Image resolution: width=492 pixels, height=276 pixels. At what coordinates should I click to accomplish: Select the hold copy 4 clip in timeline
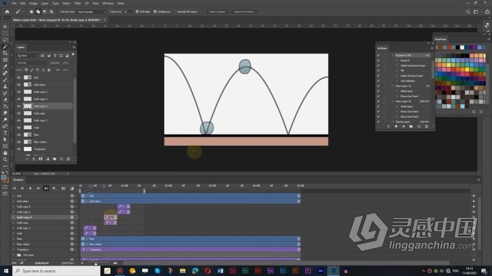click(111, 217)
